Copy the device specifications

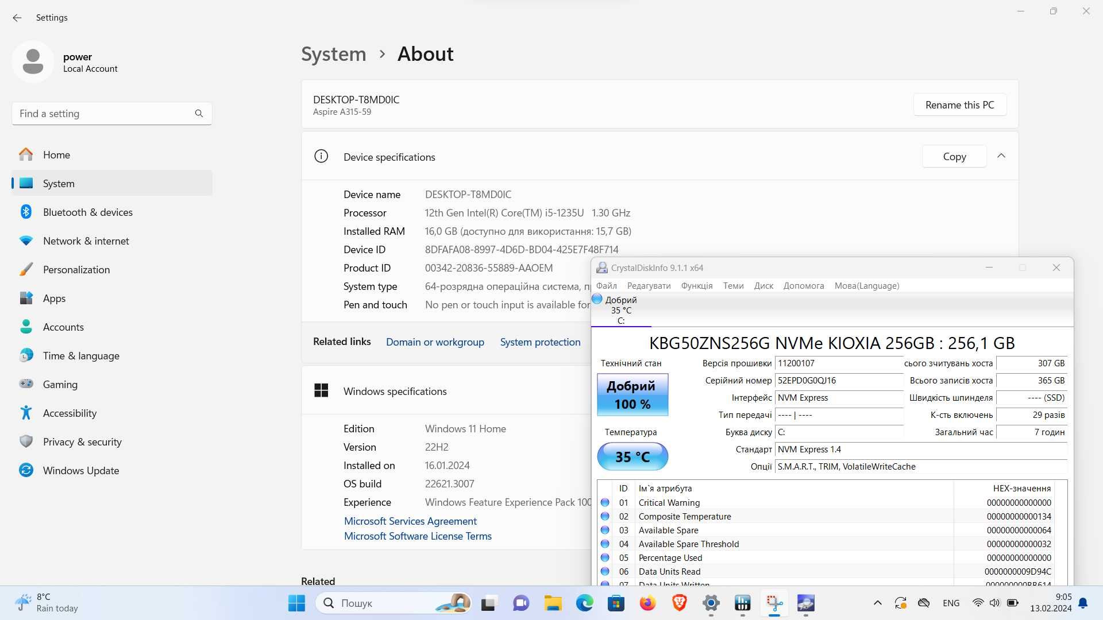click(954, 157)
